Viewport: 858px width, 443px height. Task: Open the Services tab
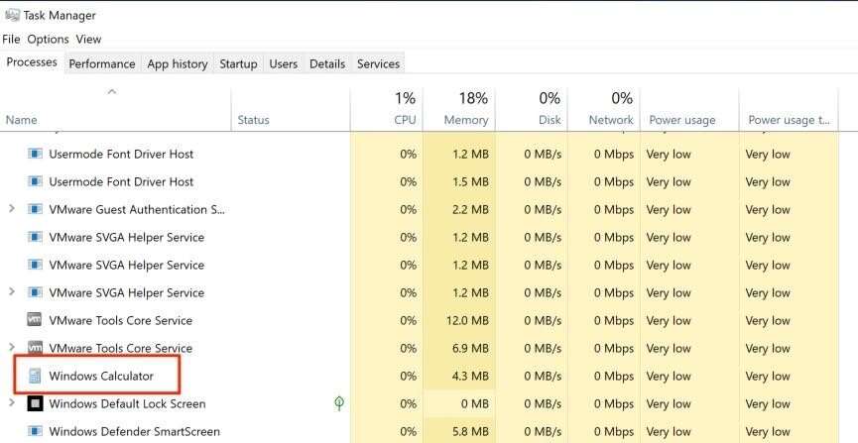378,63
